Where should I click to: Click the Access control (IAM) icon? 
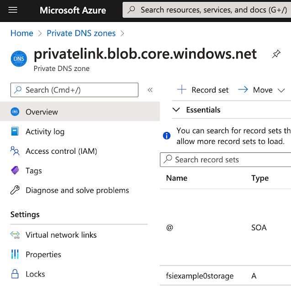pyautogui.click(x=15, y=151)
